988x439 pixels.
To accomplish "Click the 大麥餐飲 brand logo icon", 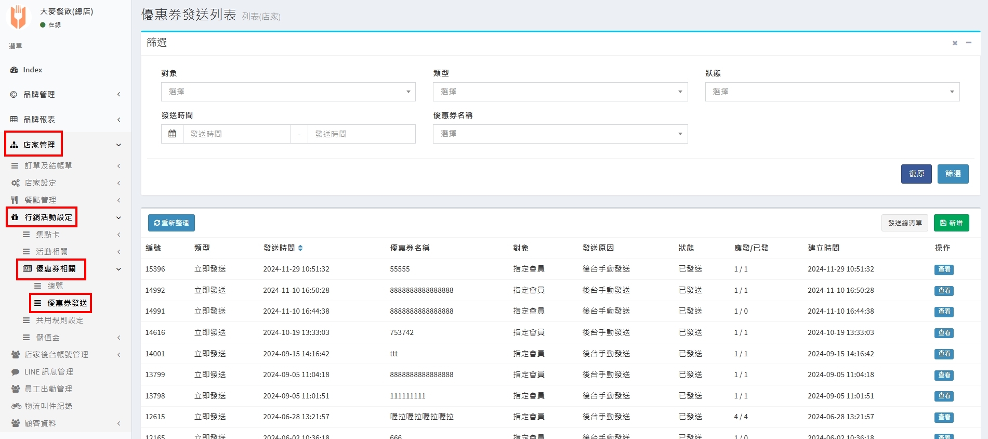I will pyautogui.click(x=18, y=17).
